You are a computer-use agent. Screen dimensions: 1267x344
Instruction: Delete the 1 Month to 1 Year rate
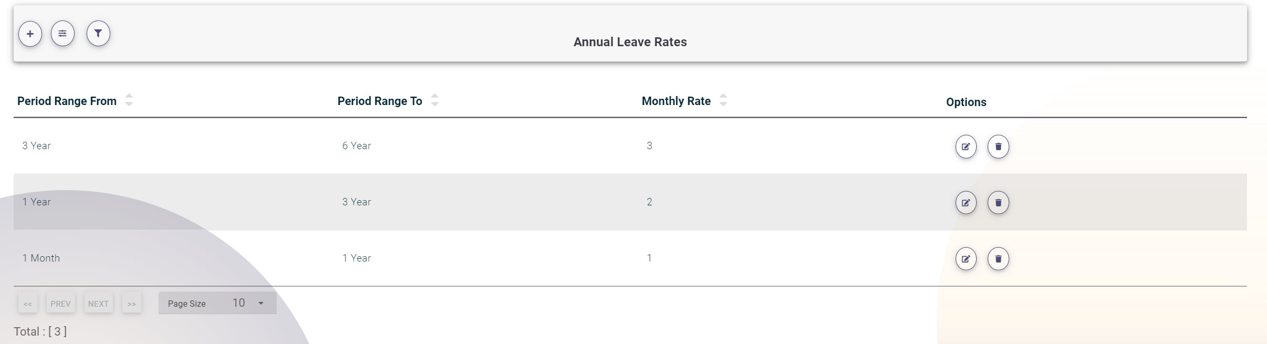(x=998, y=258)
